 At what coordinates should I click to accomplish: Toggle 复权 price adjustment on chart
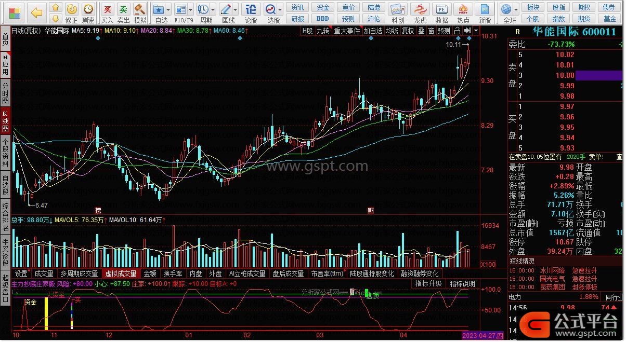coord(408,31)
